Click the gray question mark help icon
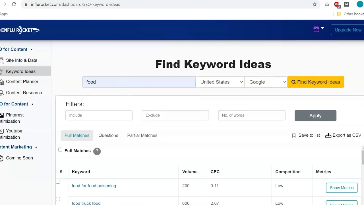Image resolution: width=364 pixels, height=205 pixels. point(97,151)
